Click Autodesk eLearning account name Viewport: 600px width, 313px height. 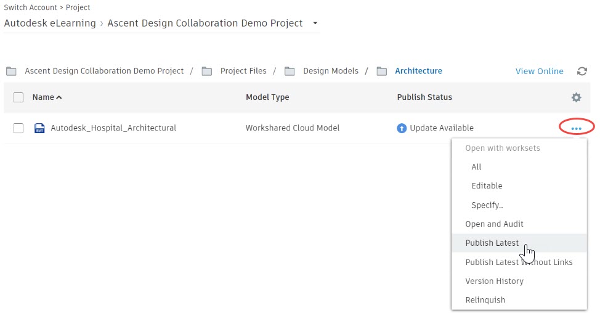coord(50,23)
